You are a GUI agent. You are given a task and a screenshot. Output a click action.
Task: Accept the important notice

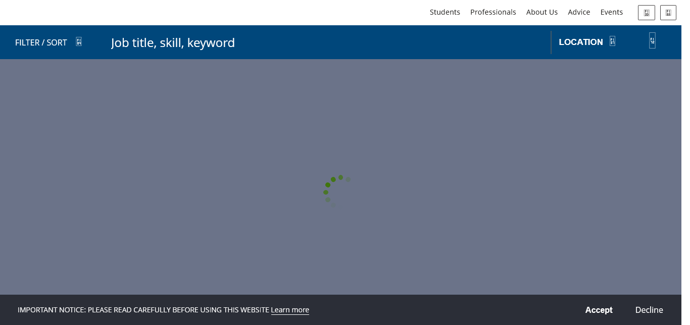click(599, 310)
